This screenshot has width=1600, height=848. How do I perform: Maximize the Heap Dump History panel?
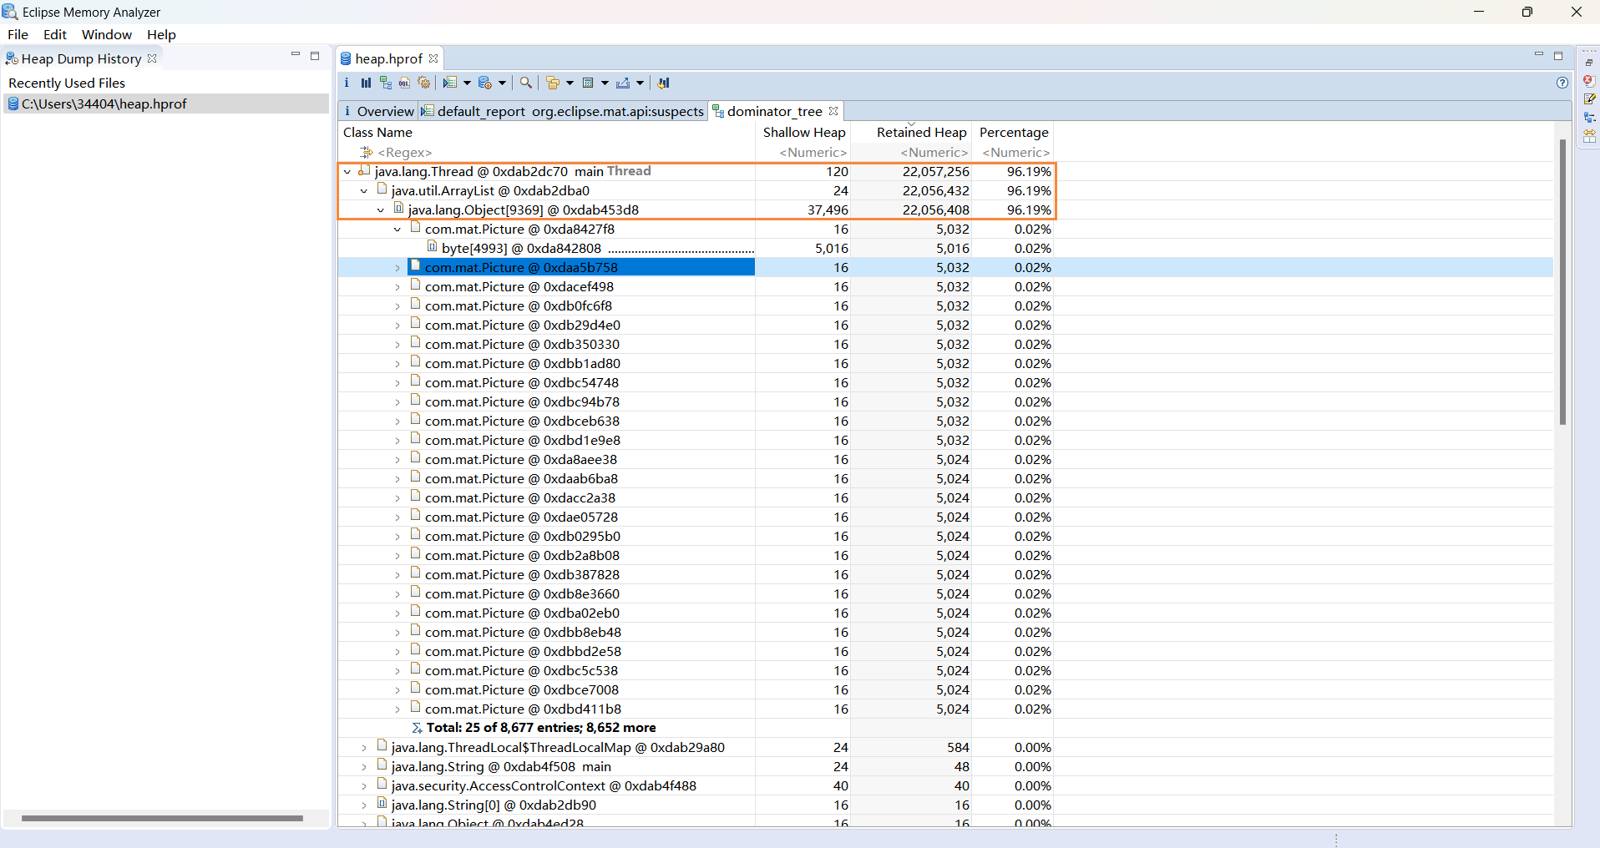[315, 56]
